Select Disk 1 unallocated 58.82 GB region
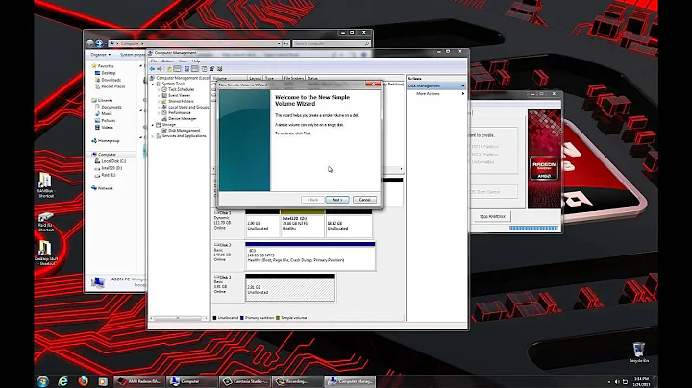The image size is (692, 388). point(349,226)
